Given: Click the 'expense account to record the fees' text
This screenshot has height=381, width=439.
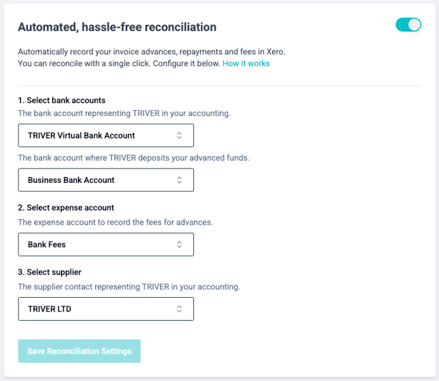Looking at the screenshot, I should [115, 222].
